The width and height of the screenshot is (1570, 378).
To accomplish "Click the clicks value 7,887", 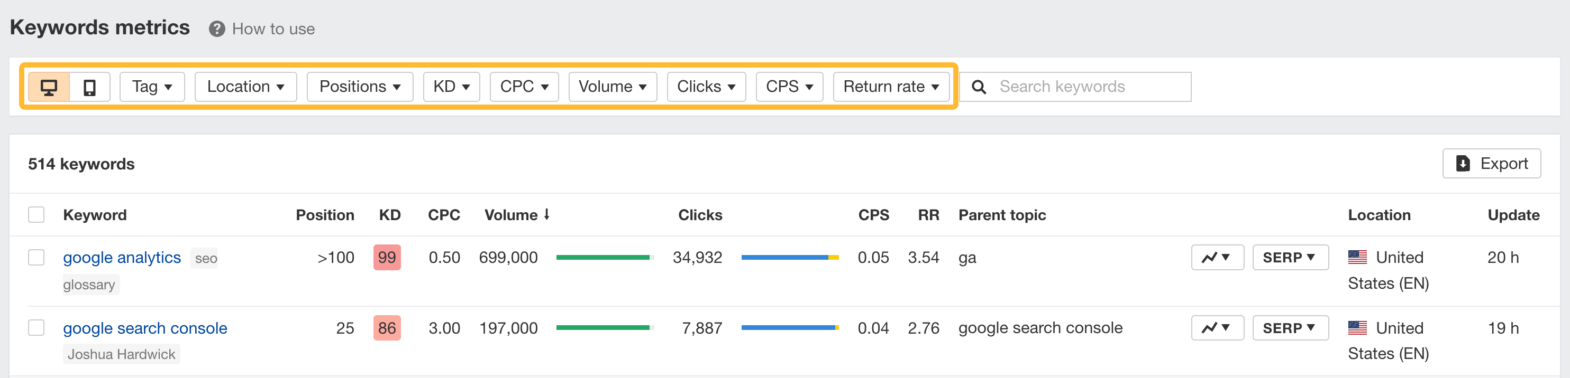I will pos(702,328).
